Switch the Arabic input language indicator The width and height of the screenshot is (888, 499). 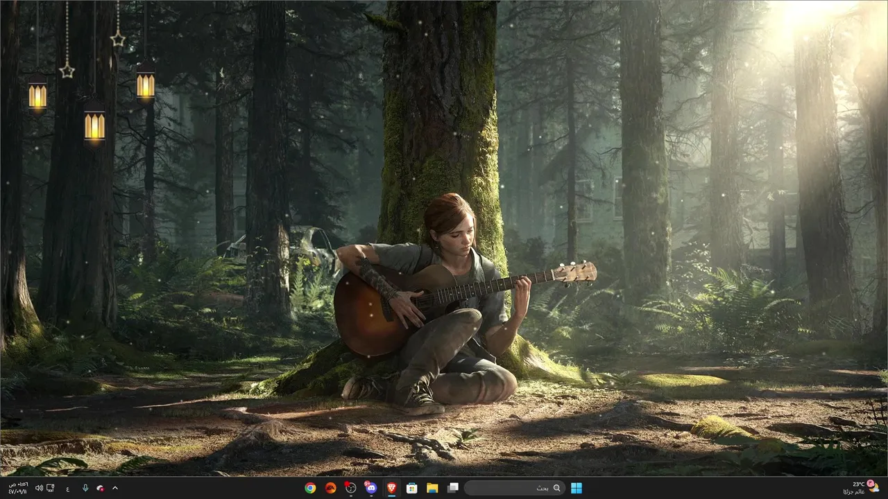coord(67,488)
